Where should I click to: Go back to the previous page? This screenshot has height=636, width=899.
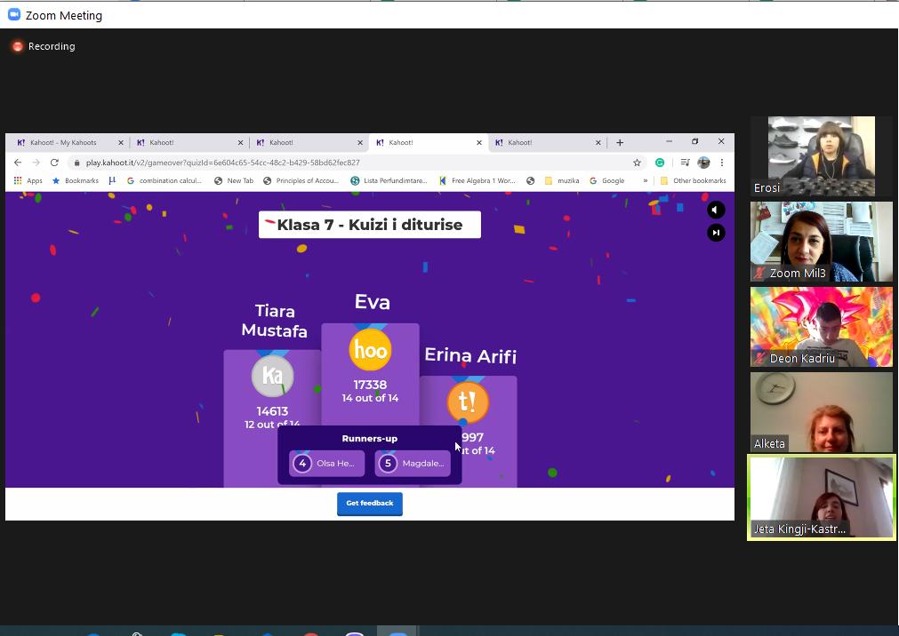click(x=18, y=163)
